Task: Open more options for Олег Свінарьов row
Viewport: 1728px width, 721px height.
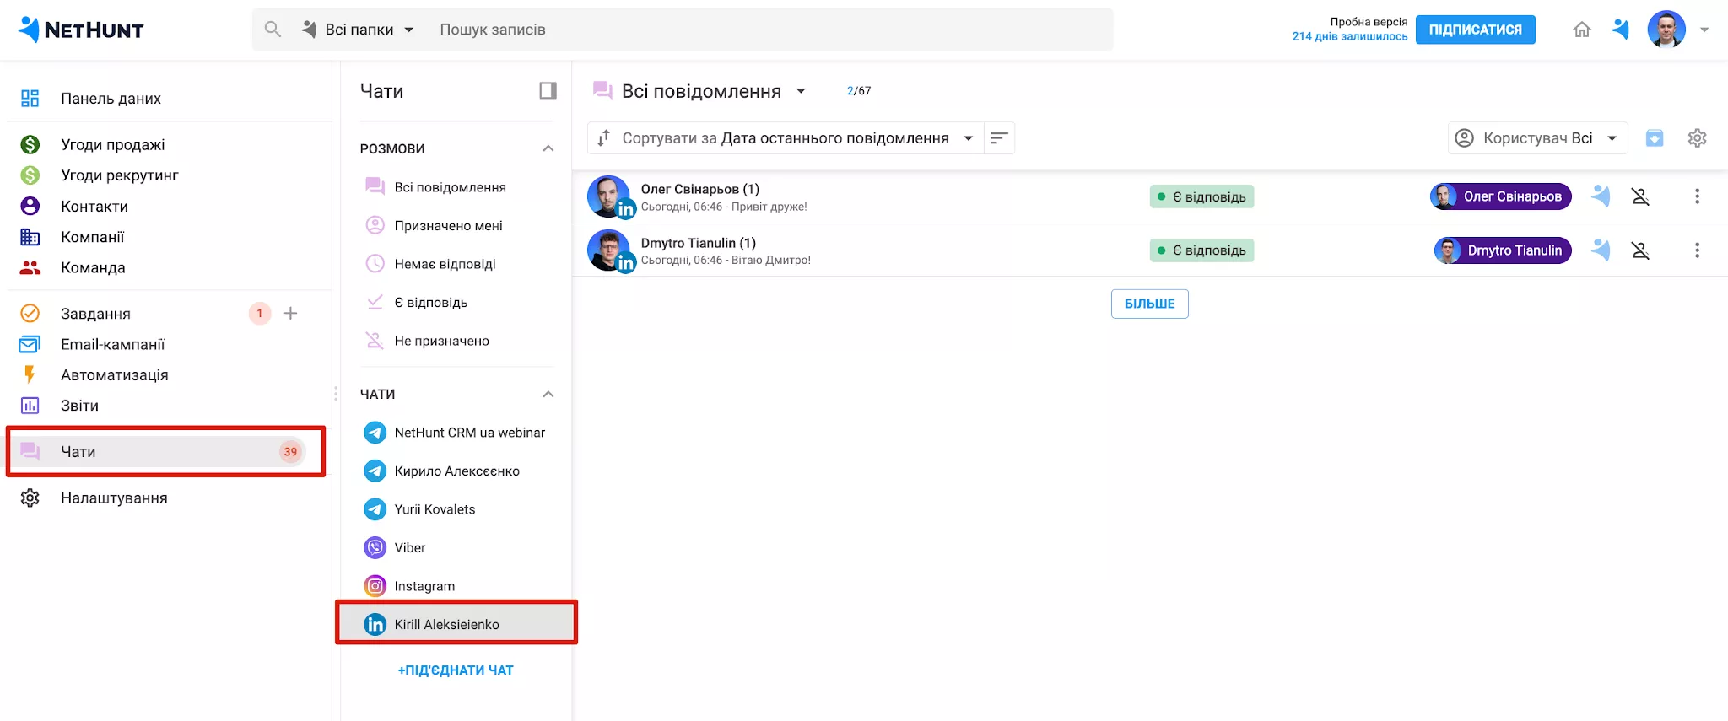Action: pyautogui.click(x=1697, y=196)
